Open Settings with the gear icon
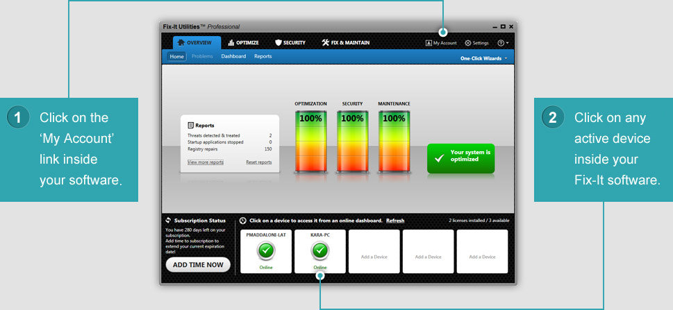This screenshot has width=673, height=310. (476, 43)
